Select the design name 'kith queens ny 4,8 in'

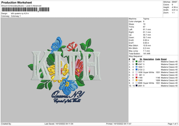[x=20, y=13]
